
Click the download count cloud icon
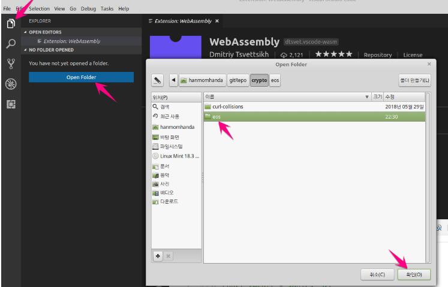pyautogui.click(x=284, y=55)
